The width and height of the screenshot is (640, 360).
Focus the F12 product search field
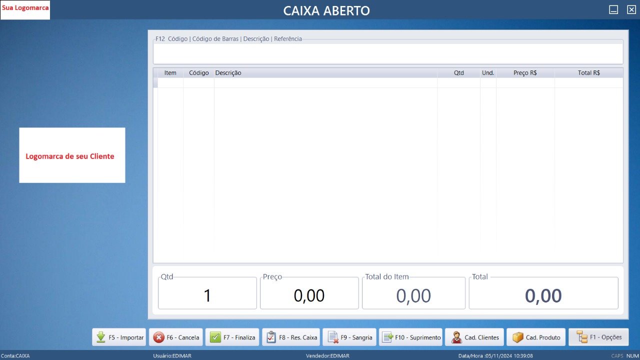387,53
